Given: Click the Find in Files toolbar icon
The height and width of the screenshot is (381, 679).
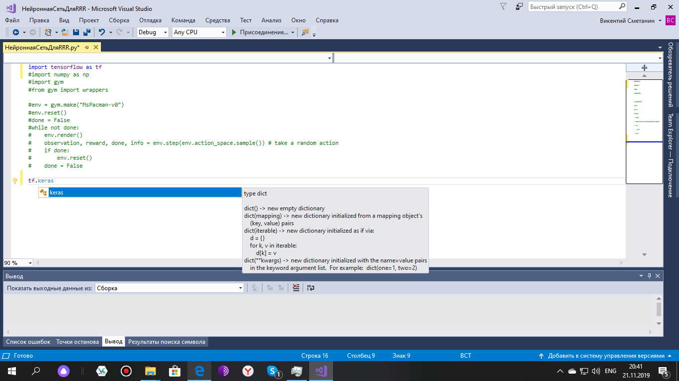Looking at the screenshot, I should point(305,32).
